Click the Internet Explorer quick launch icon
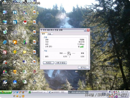The height and width of the screenshot is (98, 130). coord(17,92)
